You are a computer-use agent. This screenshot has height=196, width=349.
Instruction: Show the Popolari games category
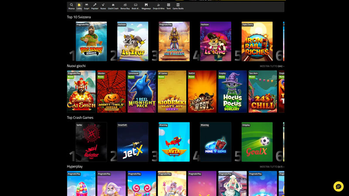pyautogui.click(x=95, y=7)
